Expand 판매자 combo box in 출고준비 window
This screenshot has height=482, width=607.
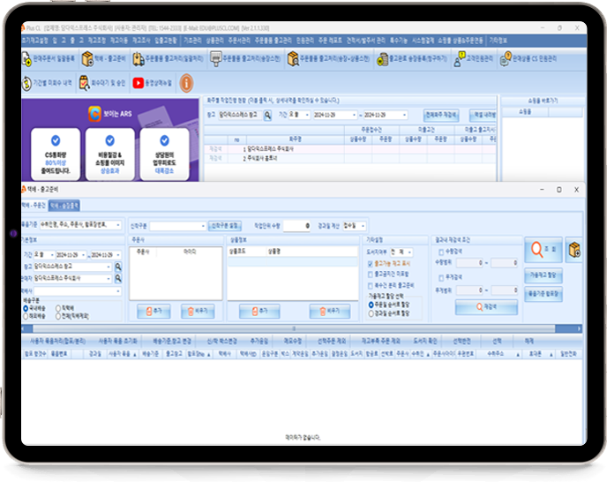pyautogui.click(x=108, y=279)
